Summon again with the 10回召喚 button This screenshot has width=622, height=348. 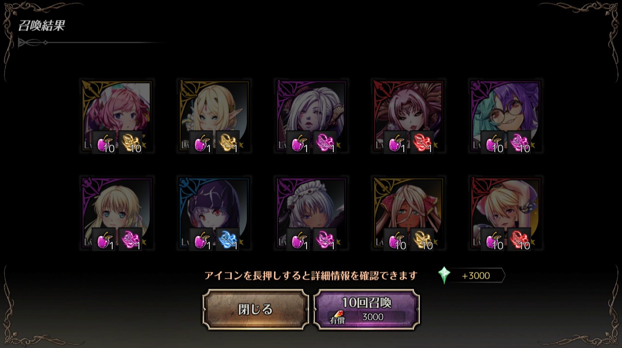click(367, 310)
